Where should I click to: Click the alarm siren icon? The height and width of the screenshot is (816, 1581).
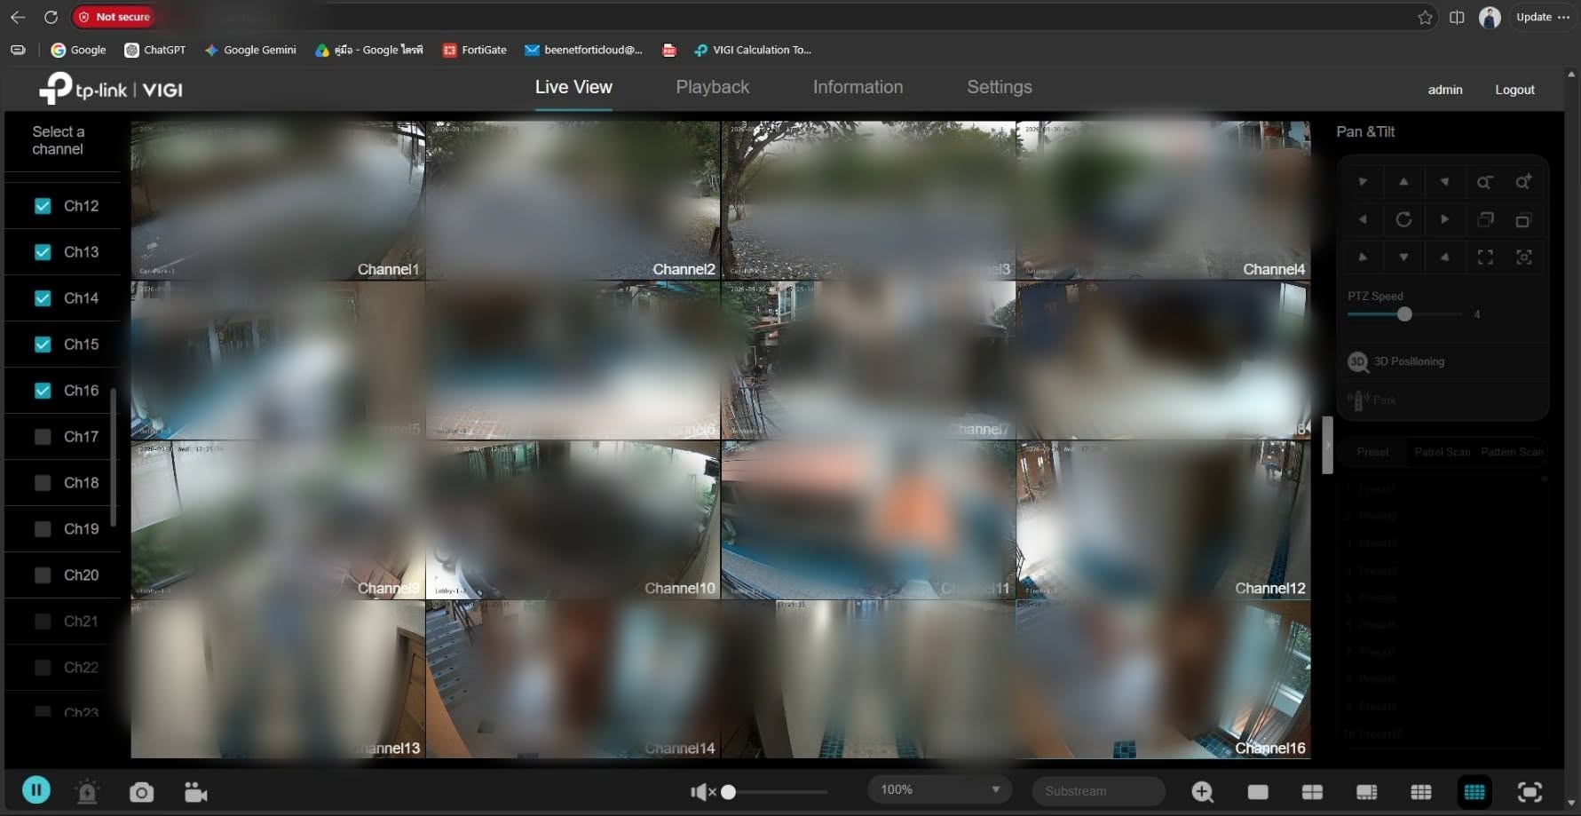tap(87, 791)
